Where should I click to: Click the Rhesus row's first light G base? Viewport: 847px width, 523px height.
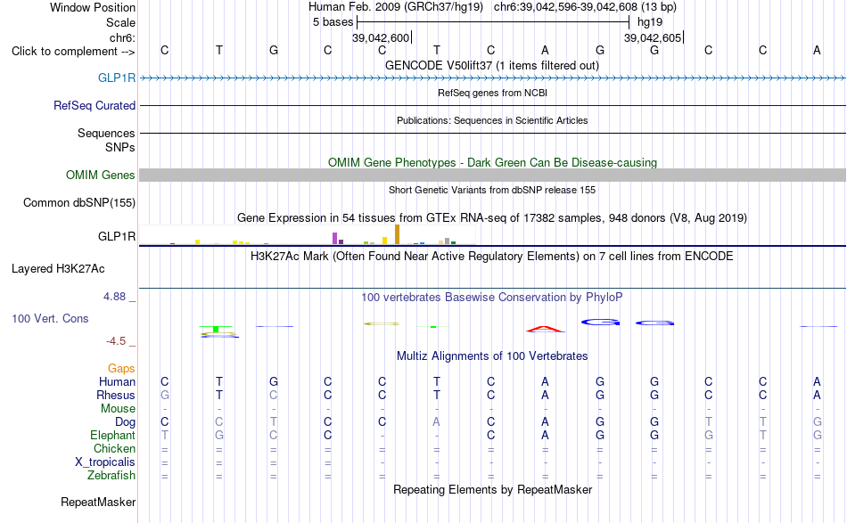[x=165, y=395]
